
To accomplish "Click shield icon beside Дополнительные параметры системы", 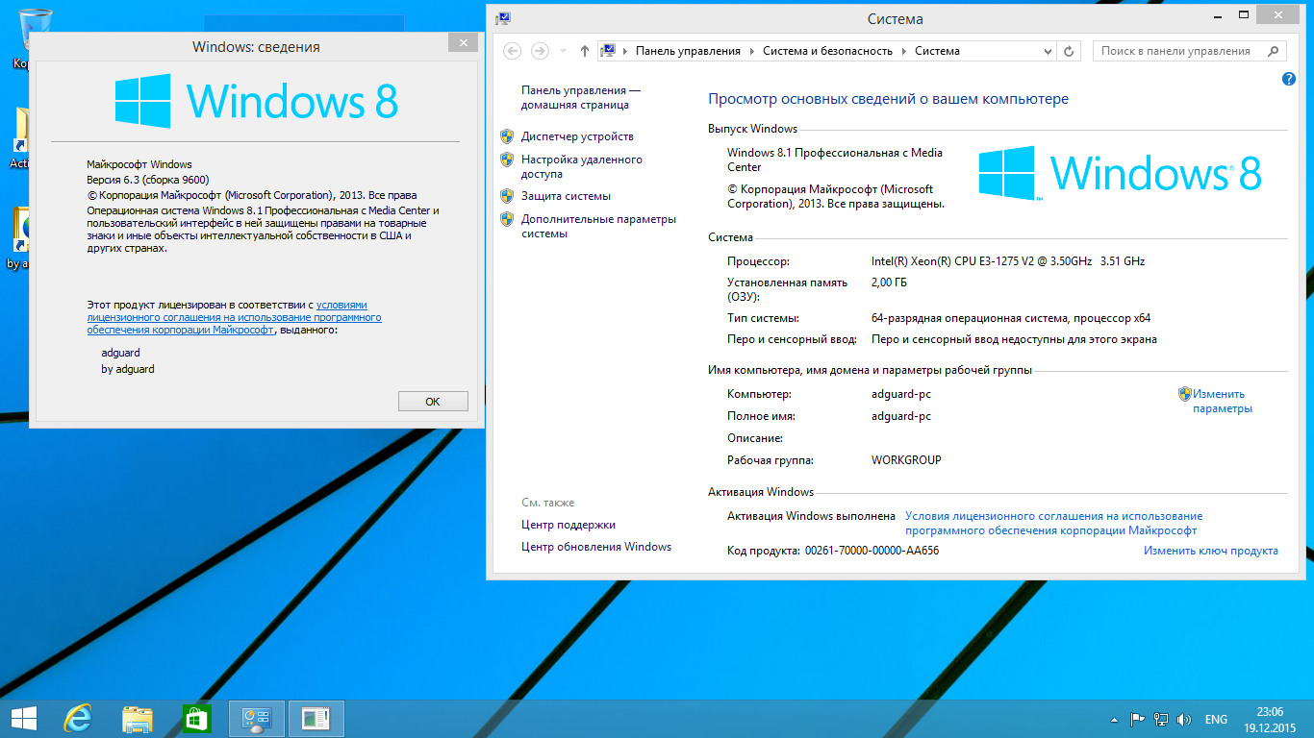I will (x=507, y=219).
